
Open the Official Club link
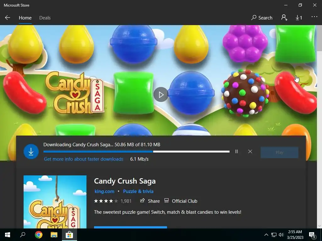tap(181, 201)
